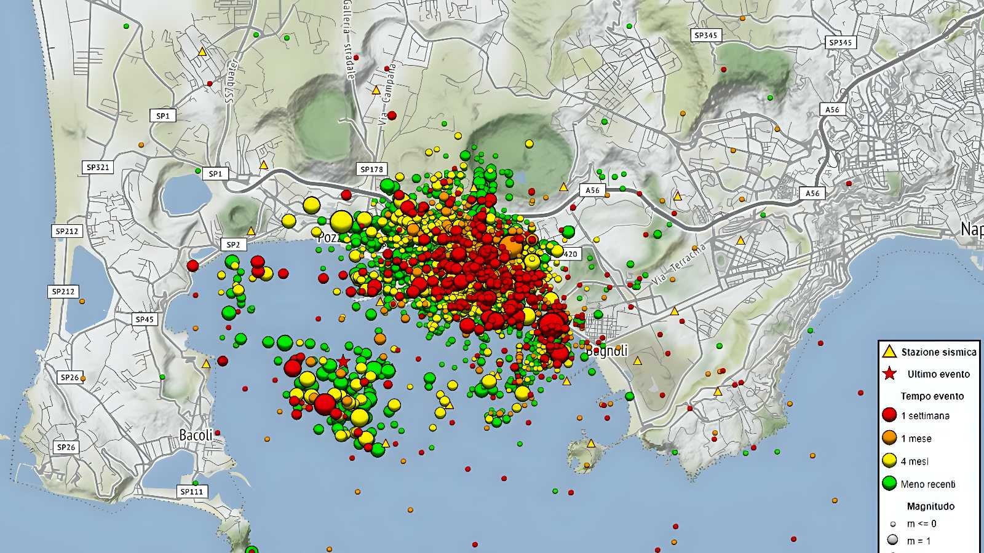The width and height of the screenshot is (984, 553).
Task: Click the red star icon in the legend
Action: click(889, 374)
